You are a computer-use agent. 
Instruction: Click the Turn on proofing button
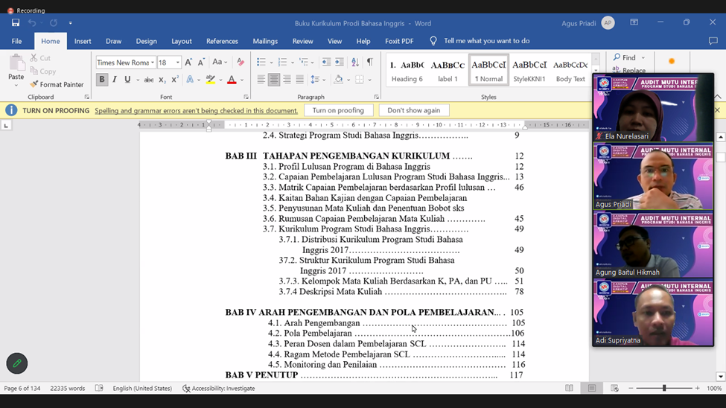tap(338, 110)
